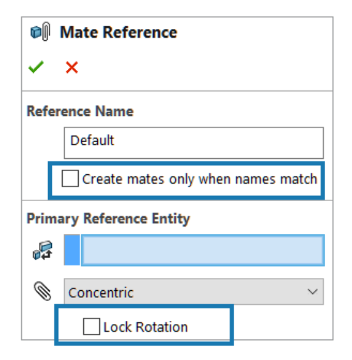Click the "Create mates only when names match" label

pyautogui.click(x=200, y=179)
